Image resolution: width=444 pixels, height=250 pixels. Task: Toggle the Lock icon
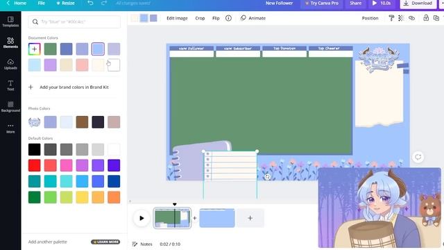point(426,18)
